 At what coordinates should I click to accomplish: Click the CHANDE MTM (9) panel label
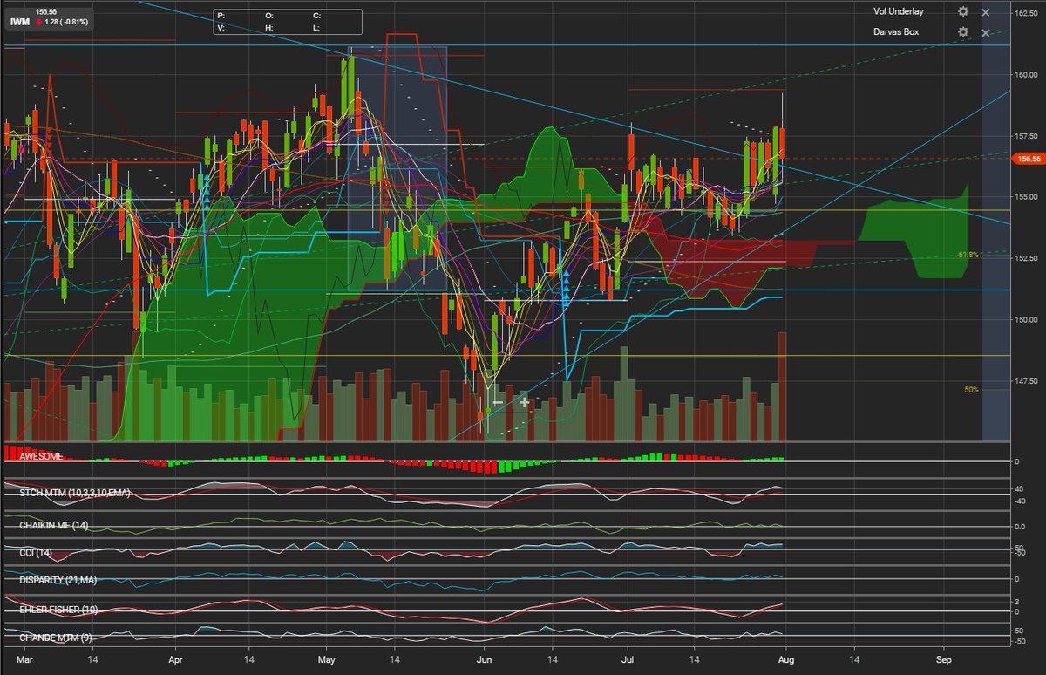[55, 637]
